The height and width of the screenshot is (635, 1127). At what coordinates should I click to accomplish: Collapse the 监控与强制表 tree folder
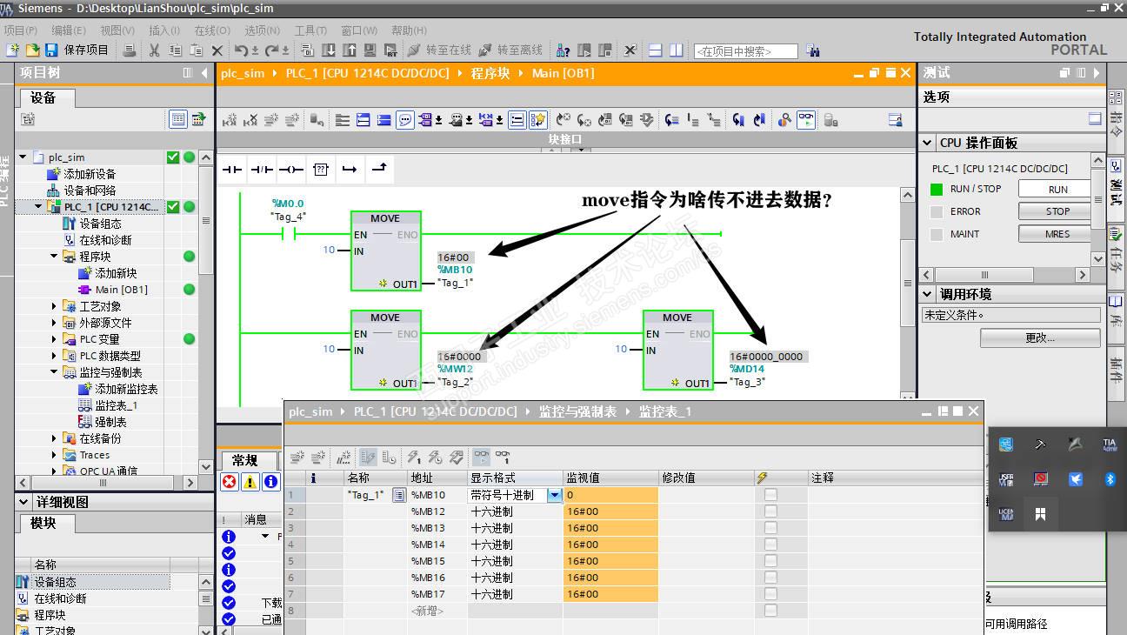point(54,372)
